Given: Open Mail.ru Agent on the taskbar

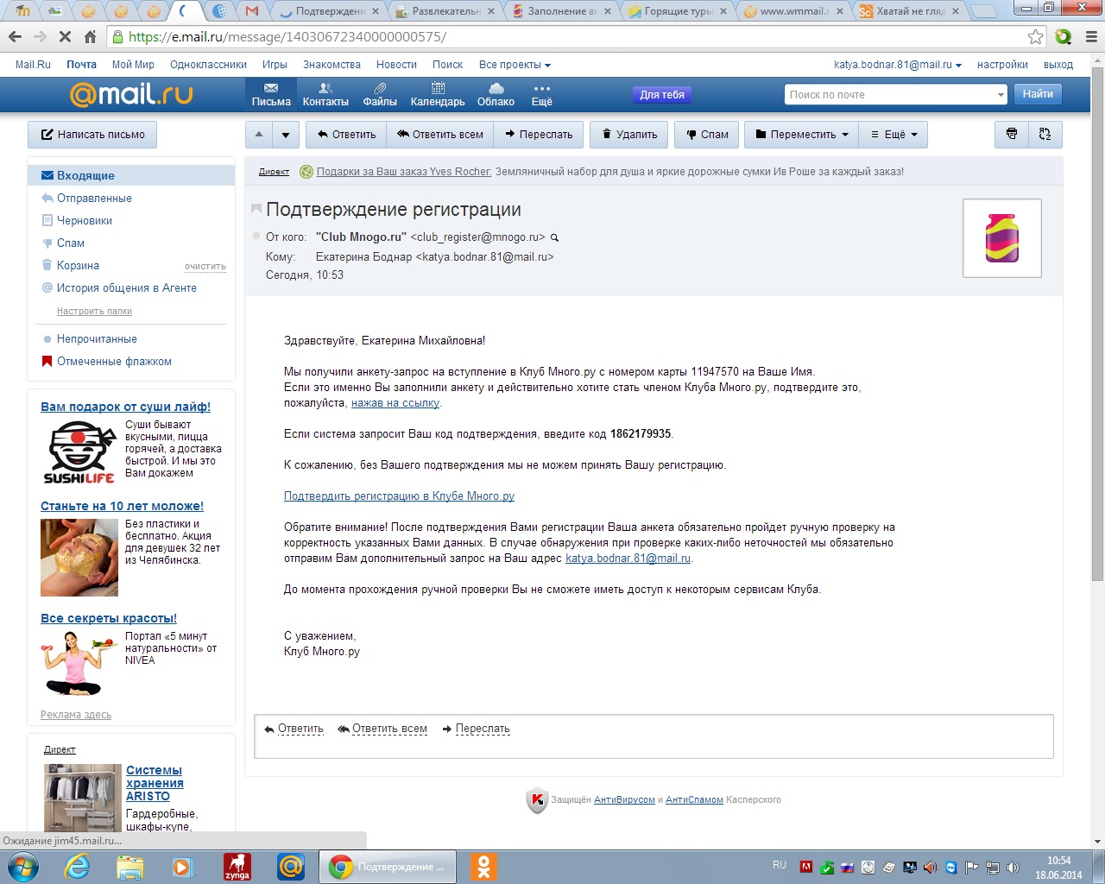Looking at the screenshot, I should 291,867.
